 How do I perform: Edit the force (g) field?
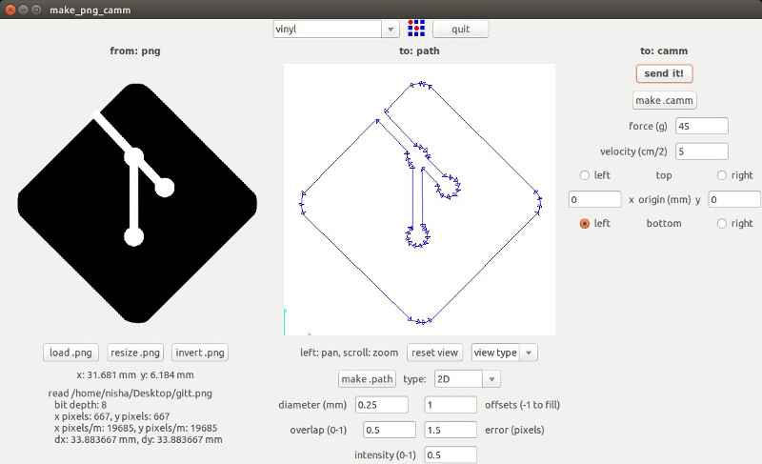click(x=702, y=126)
